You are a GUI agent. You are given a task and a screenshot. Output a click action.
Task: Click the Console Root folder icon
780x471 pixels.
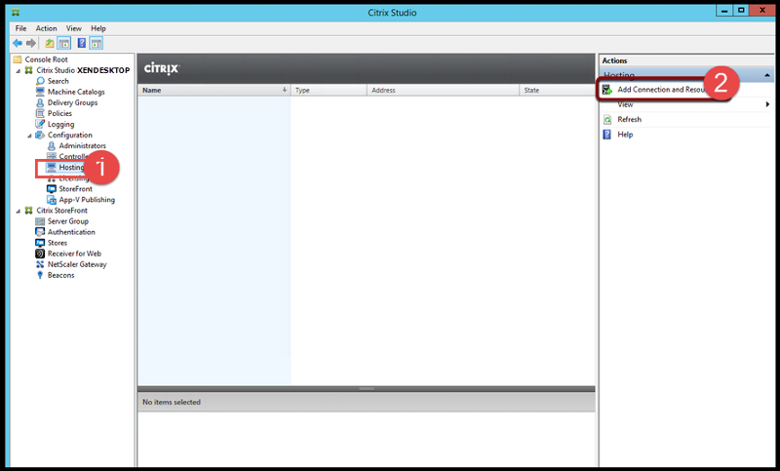(x=18, y=59)
